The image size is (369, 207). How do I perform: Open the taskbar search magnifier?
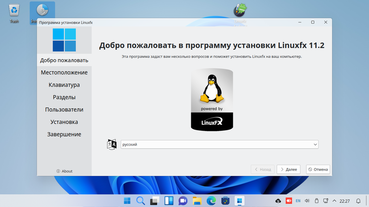(141, 201)
